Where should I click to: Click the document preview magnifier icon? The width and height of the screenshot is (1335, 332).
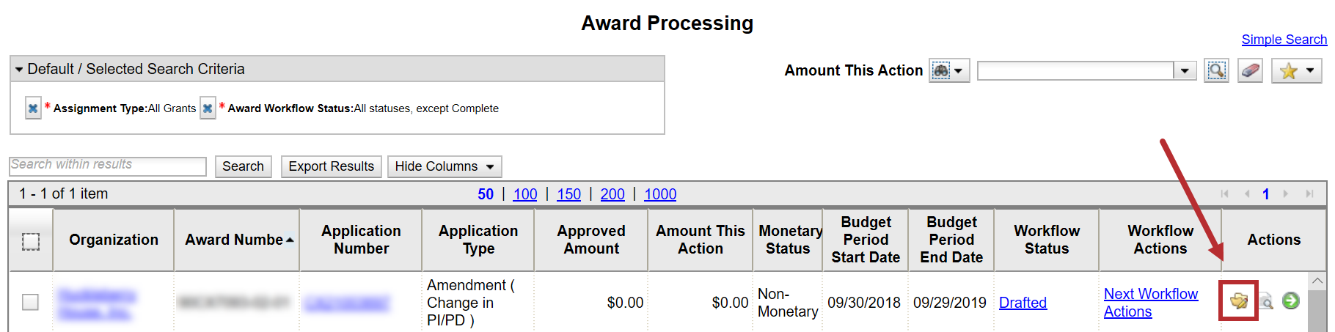click(1266, 300)
